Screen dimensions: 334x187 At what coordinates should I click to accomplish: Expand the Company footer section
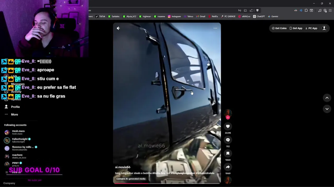(x=9, y=183)
